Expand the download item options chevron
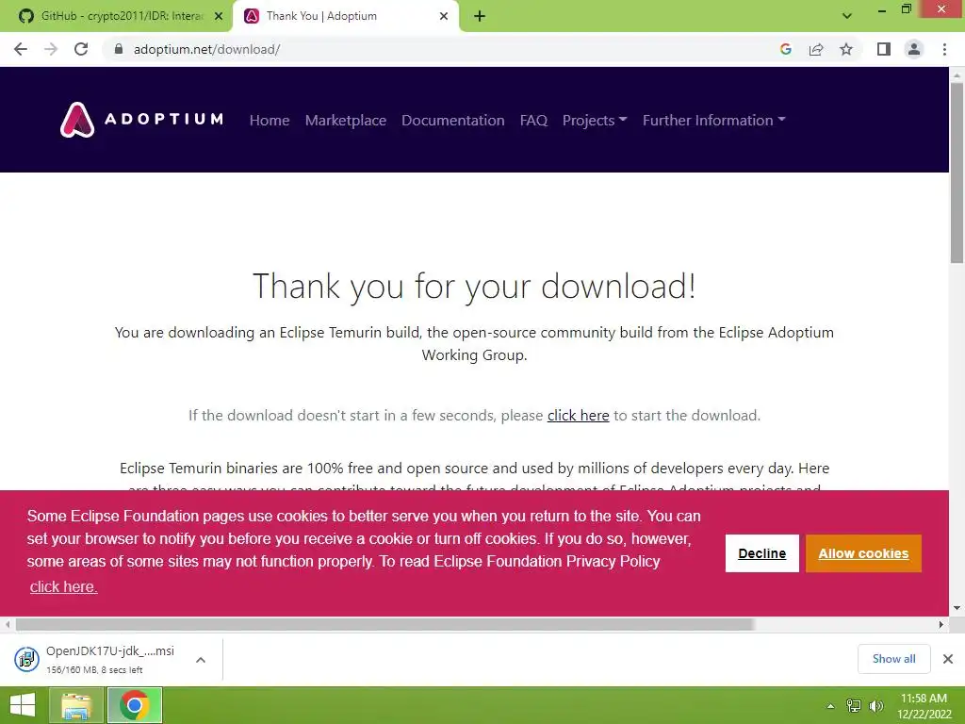 pyautogui.click(x=201, y=659)
